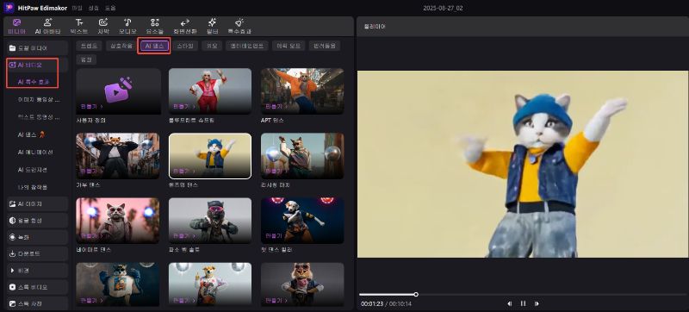Click 만들기 on the 사용자 정의 card
This screenshot has height=312, width=689.
tap(92, 106)
